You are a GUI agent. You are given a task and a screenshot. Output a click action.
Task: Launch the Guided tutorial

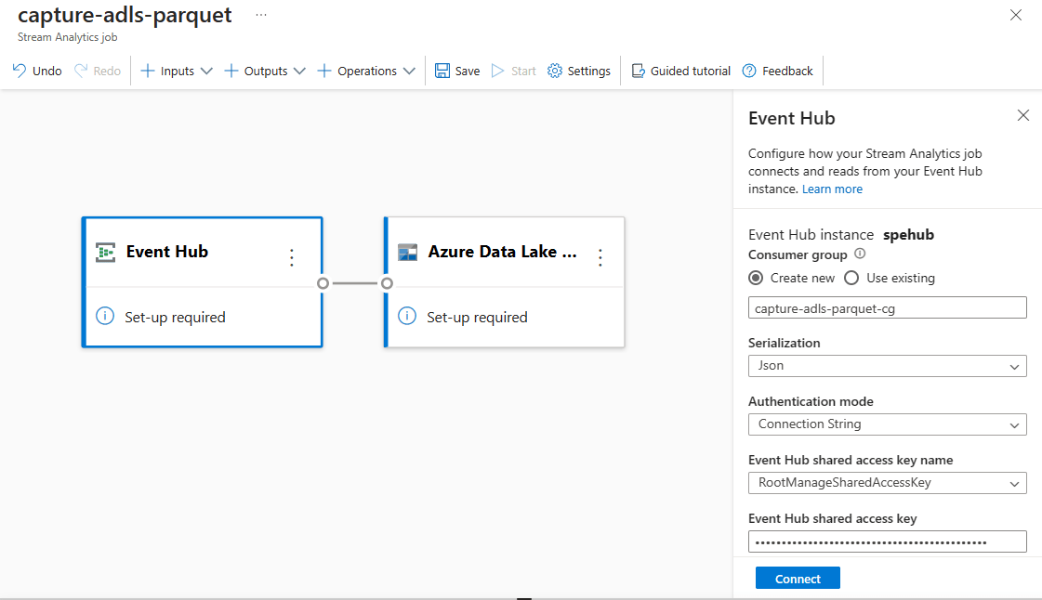pos(679,70)
